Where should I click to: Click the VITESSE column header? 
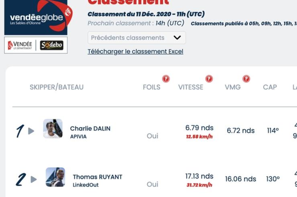(x=191, y=87)
